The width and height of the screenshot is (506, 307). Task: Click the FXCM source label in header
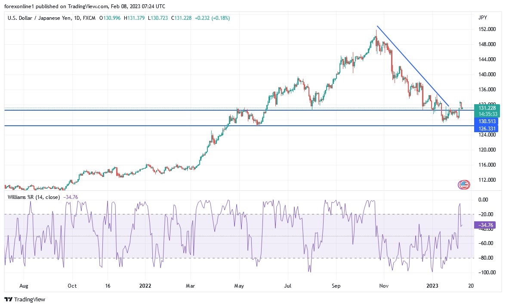(x=89, y=18)
